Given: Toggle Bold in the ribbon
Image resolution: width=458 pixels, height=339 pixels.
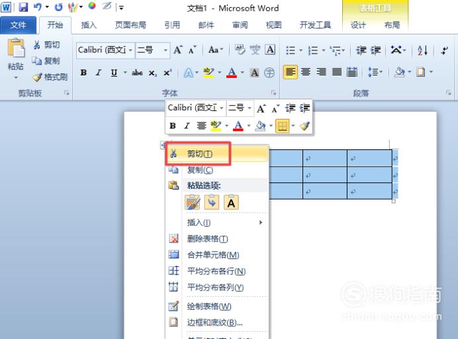Looking at the screenshot, I should [x=83, y=72].
